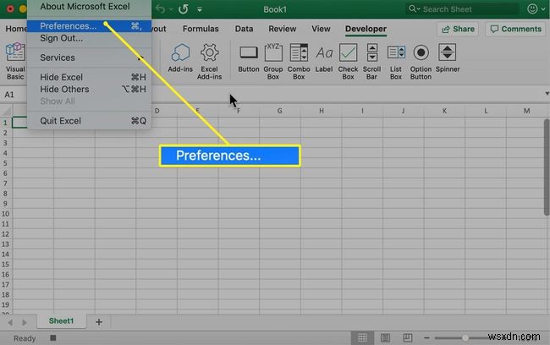Click the zoom slider handle
The height and width of the screenshot is (345, 550).
click(465, 337)
